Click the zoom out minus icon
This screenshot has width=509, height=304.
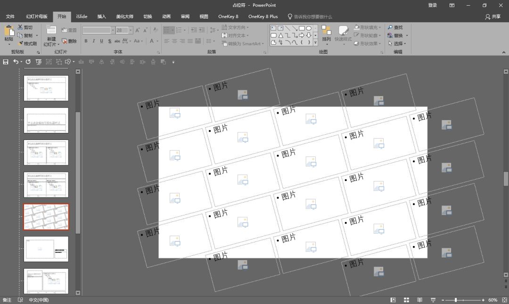pyautogui.click(x=443, y=300)
